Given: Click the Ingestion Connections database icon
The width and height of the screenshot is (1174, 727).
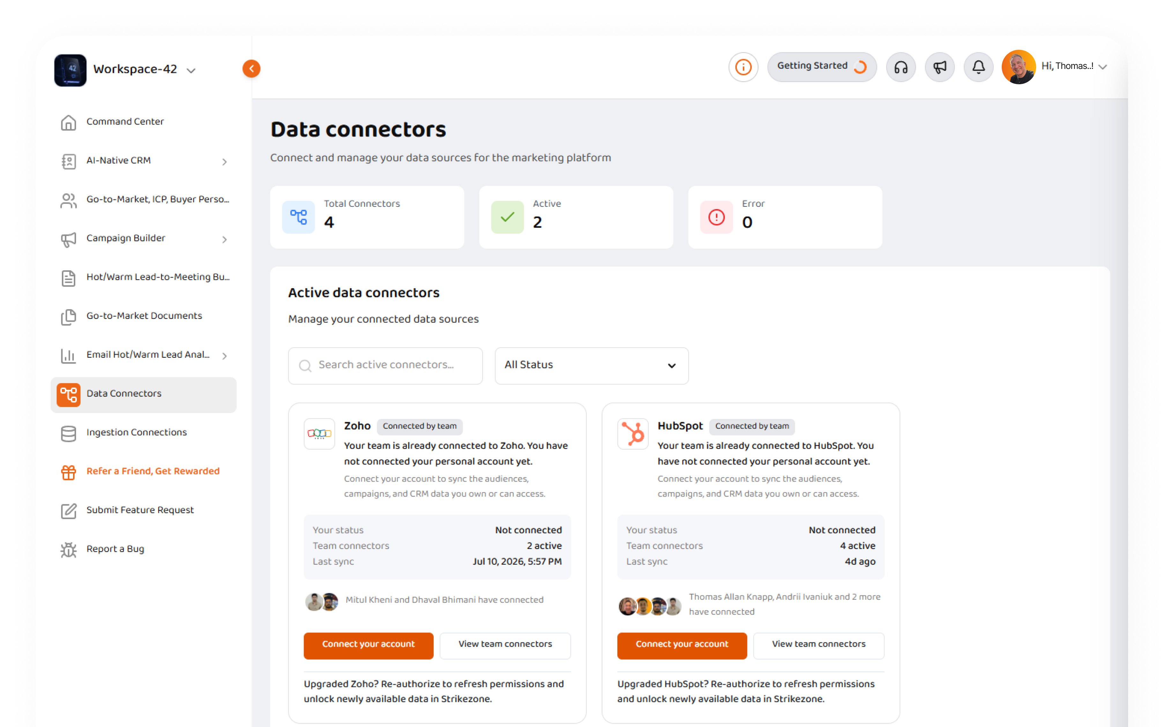Looking at the screenshot, I should coord(68,434).
